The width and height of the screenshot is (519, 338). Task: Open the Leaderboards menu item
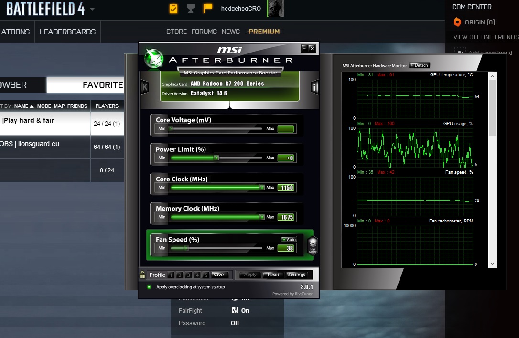(x=67, y=32)
